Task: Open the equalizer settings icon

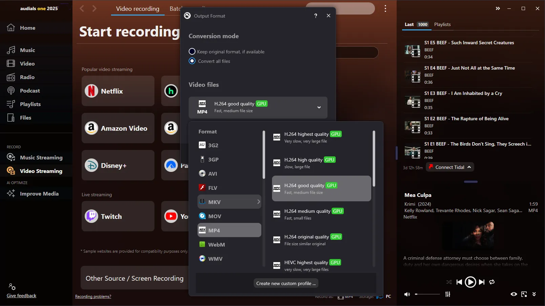Action: point(448,294)
